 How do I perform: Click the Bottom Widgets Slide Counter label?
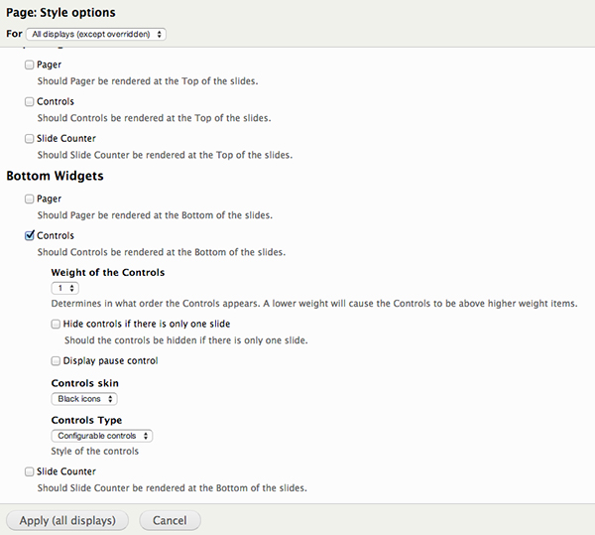(x=66, y=471)
